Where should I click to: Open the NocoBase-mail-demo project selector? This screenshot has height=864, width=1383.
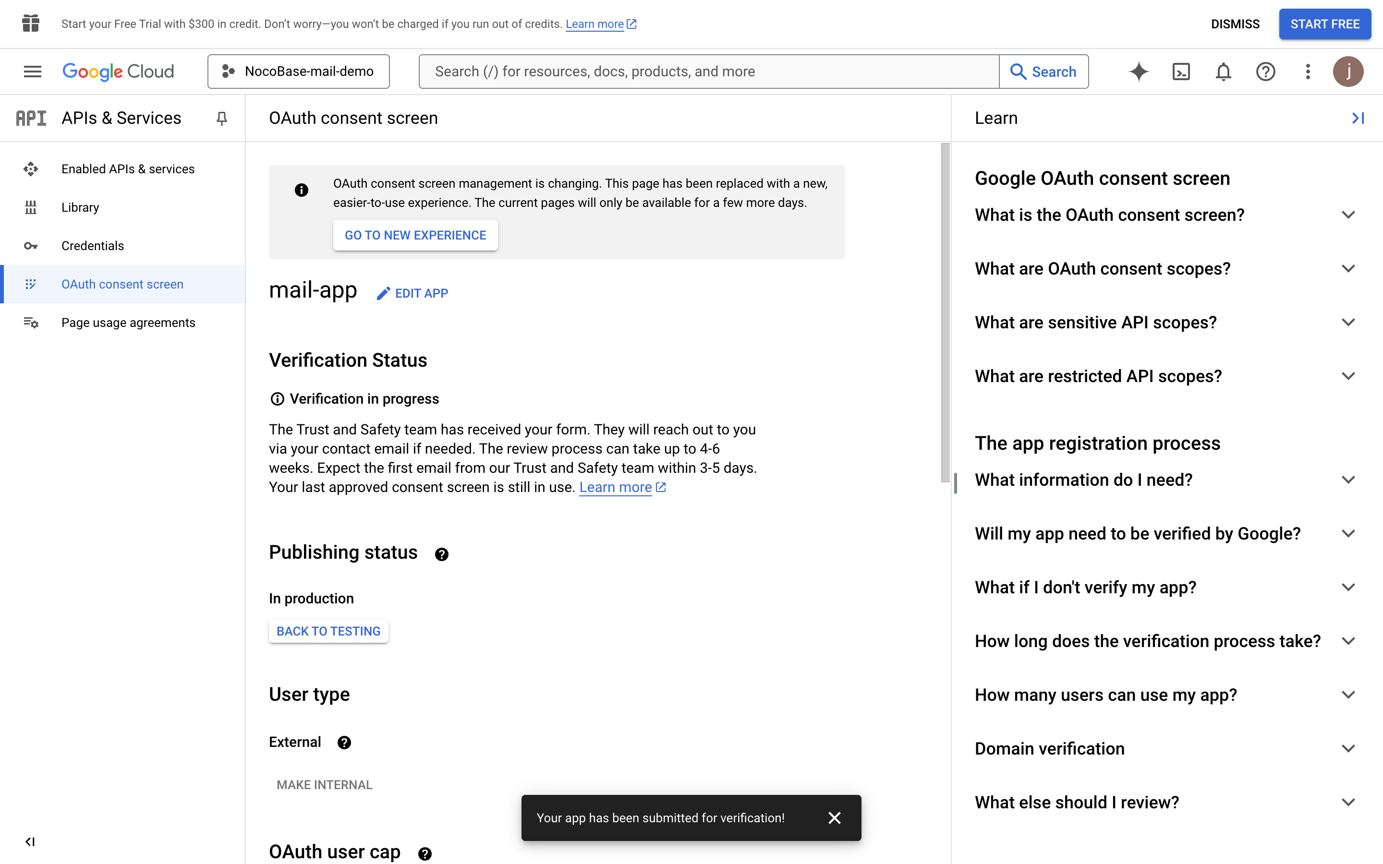(298, 72)
